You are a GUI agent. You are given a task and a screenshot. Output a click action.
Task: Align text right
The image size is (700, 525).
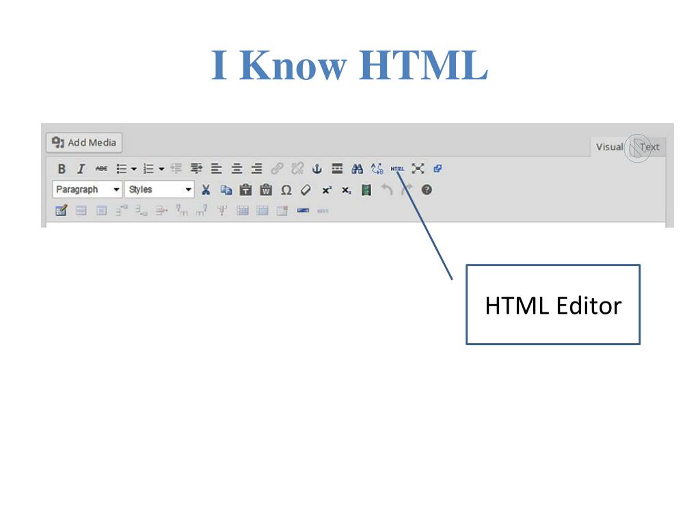pyautogui.click(x=257, y=169)
